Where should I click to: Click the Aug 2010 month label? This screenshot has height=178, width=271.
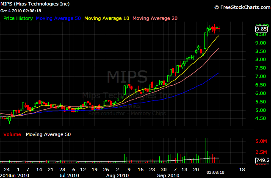[x=117, y=175]
